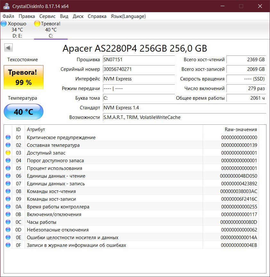270x277 pixels.
Task: Click status orb for Единицы данных - запись
Action: [8, 184]
